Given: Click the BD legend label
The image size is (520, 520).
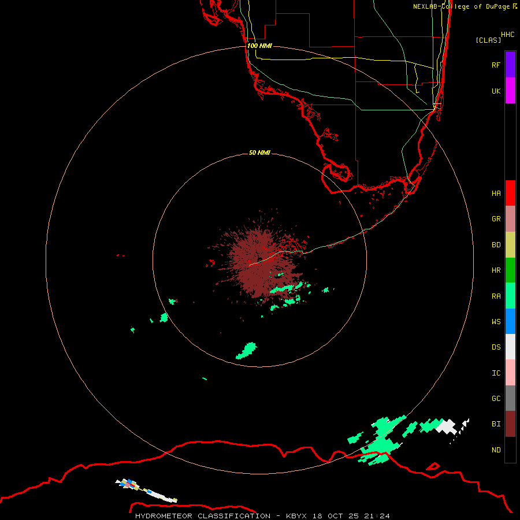Looking at the screenshot, I should point(496,245).
